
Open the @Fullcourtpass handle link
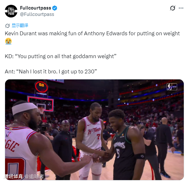coord(37,14)
